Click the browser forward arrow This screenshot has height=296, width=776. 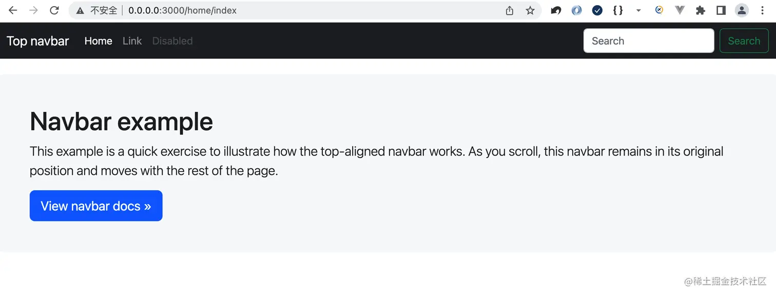pos(33,10)
